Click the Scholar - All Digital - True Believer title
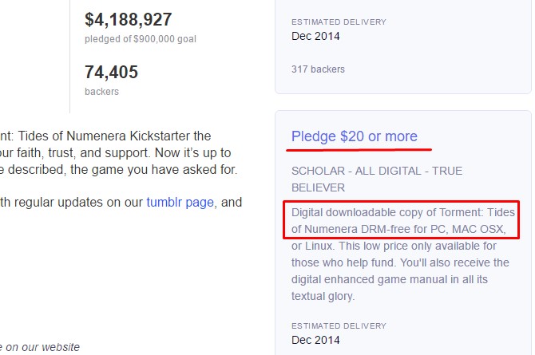Screen dimensions: 535x355 pos(377,179)
